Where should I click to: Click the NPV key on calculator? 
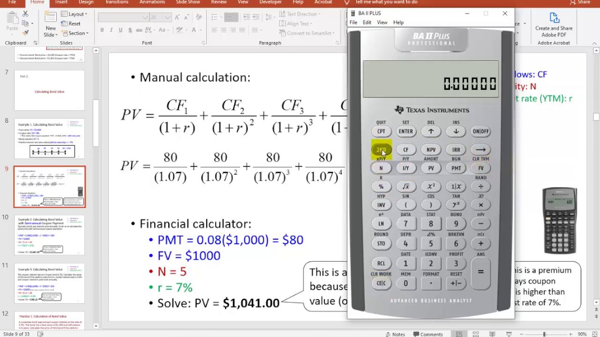[x=431, y=150]
